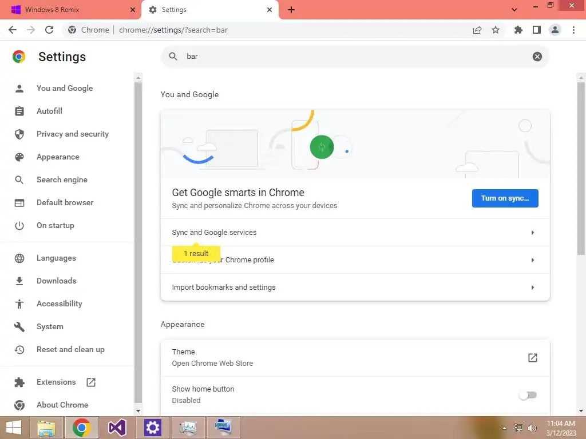Screen dimensions: 586x439
Task: Close the Settings tab
Action: 270,10
